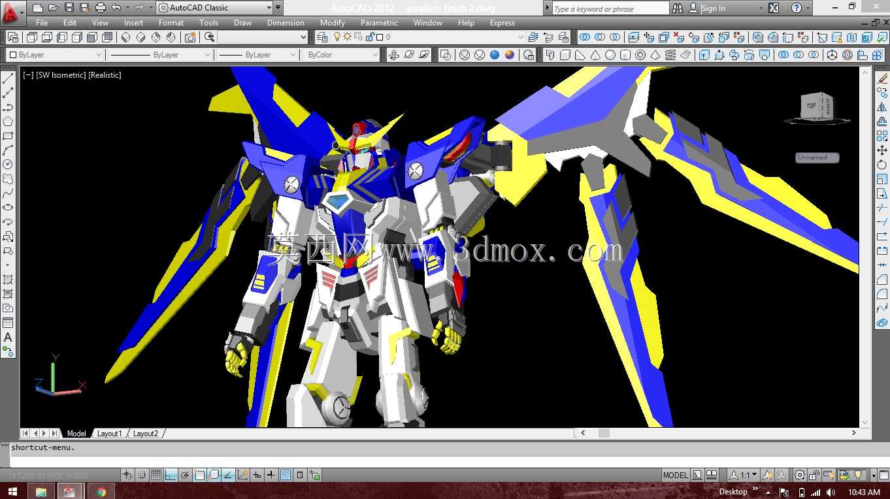Image resolution: width=890 pixels, height=499 pixels.
Task: Select the Multiline Text tool
Action: [x=8, y=337]
